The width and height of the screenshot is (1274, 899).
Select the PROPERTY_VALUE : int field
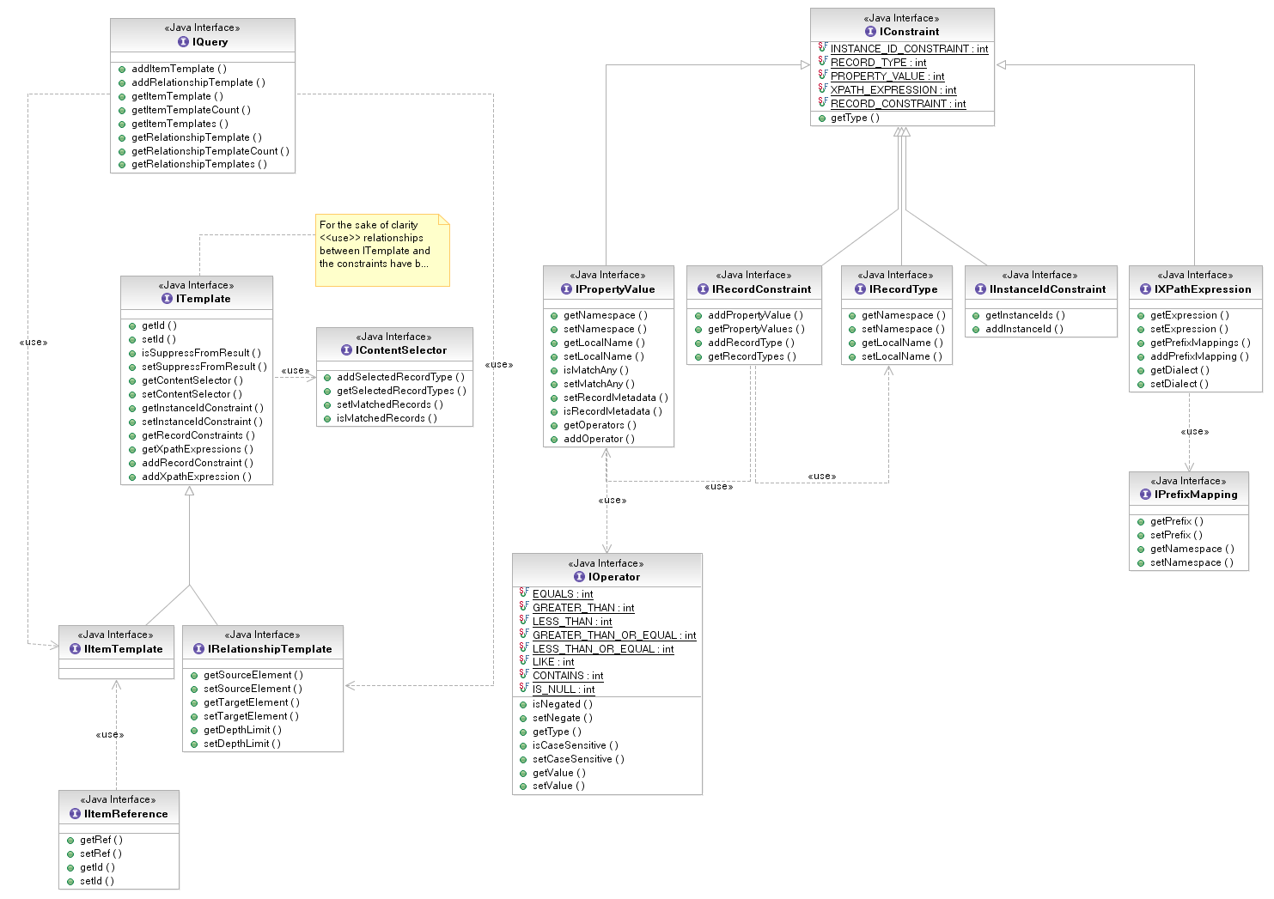click(887, 76)
